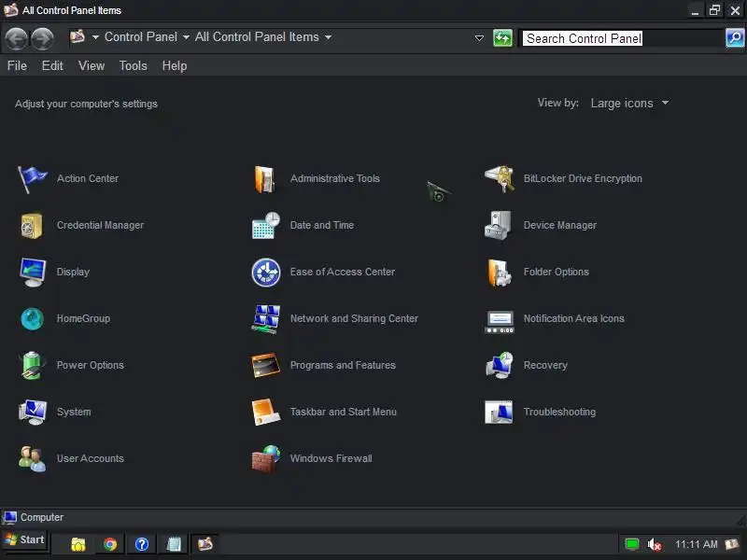The height and width of the screenshot is (560, 747).
Task: Expand arrow before Control Panel breadcrumb
Action: click(95, 37)
